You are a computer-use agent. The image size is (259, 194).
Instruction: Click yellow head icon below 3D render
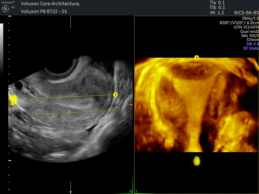[197, 161]
